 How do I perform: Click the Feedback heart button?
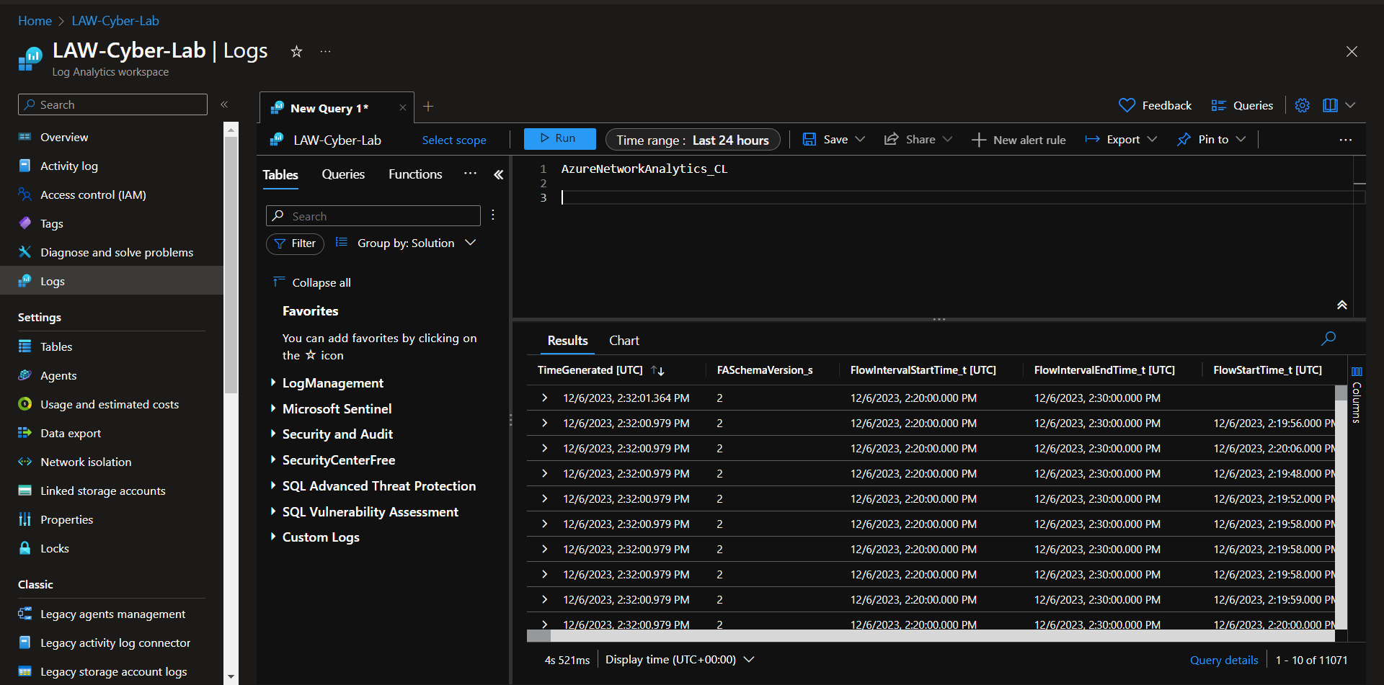coord(1155,105)
